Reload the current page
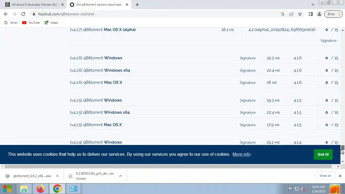 tap(23, 14)
